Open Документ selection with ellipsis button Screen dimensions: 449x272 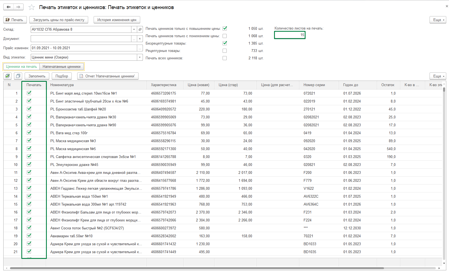pos(134,39)
